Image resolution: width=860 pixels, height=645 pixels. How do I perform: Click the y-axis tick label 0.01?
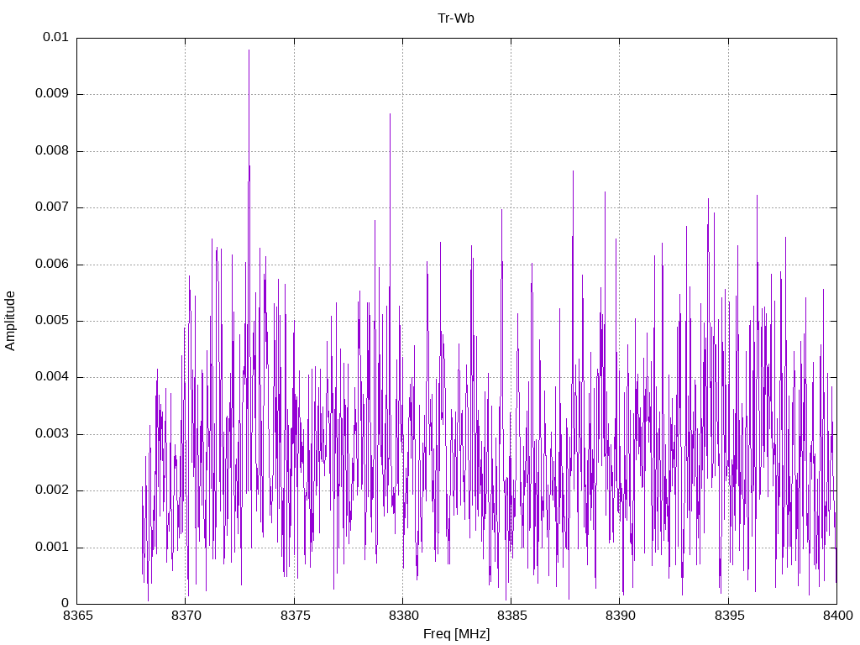pyautogui.click(x=55, y=37)
